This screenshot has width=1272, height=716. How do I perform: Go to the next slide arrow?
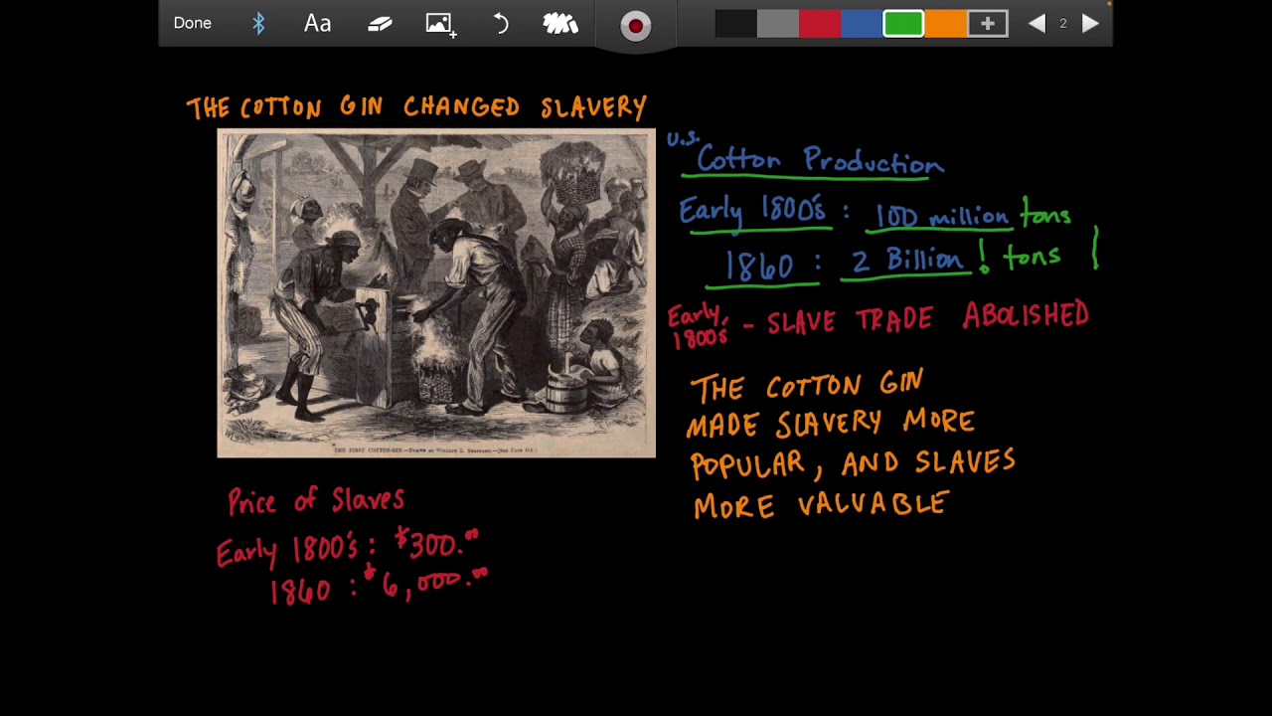click(1090, 24)
